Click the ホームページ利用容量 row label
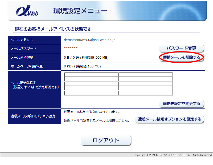 pyautogui.click(x=27, y=66)
